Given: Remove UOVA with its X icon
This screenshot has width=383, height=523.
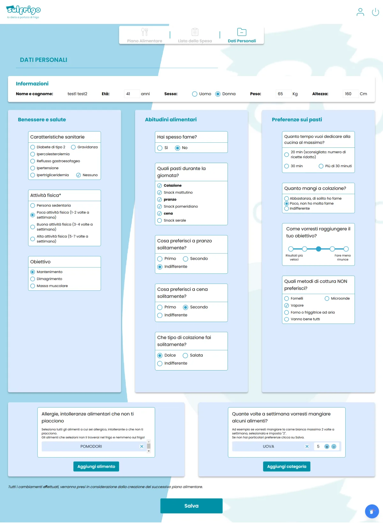Looking at the screenshot, I should tap(307, 446).
